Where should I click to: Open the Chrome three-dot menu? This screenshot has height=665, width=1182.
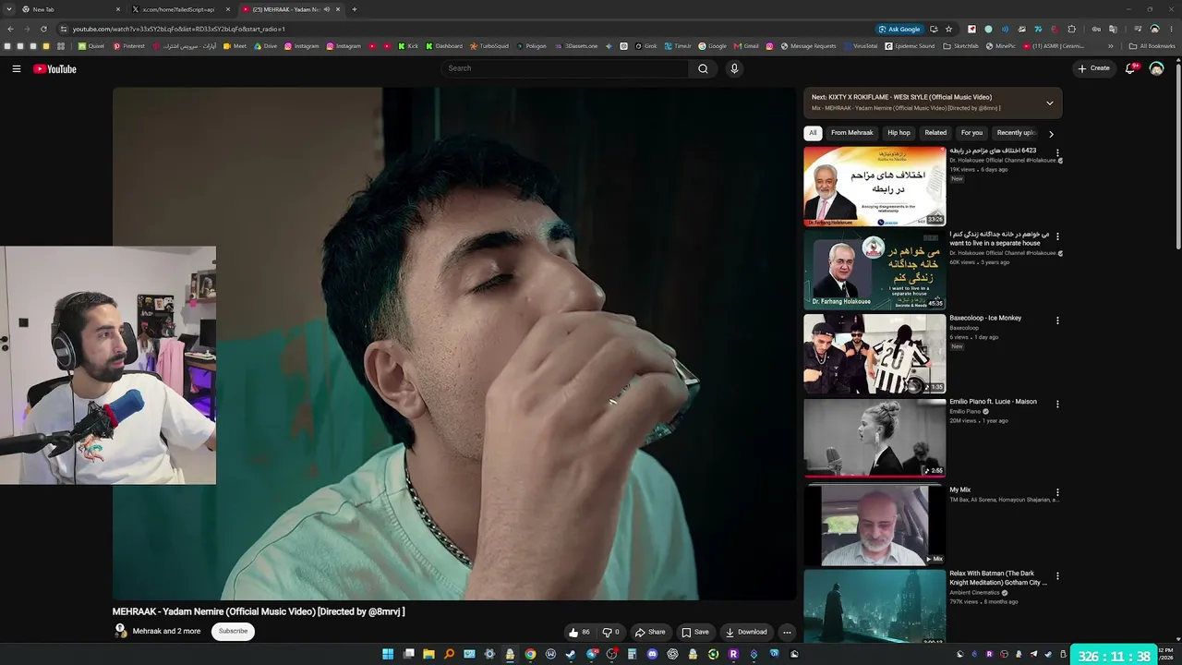point(1172,29)
